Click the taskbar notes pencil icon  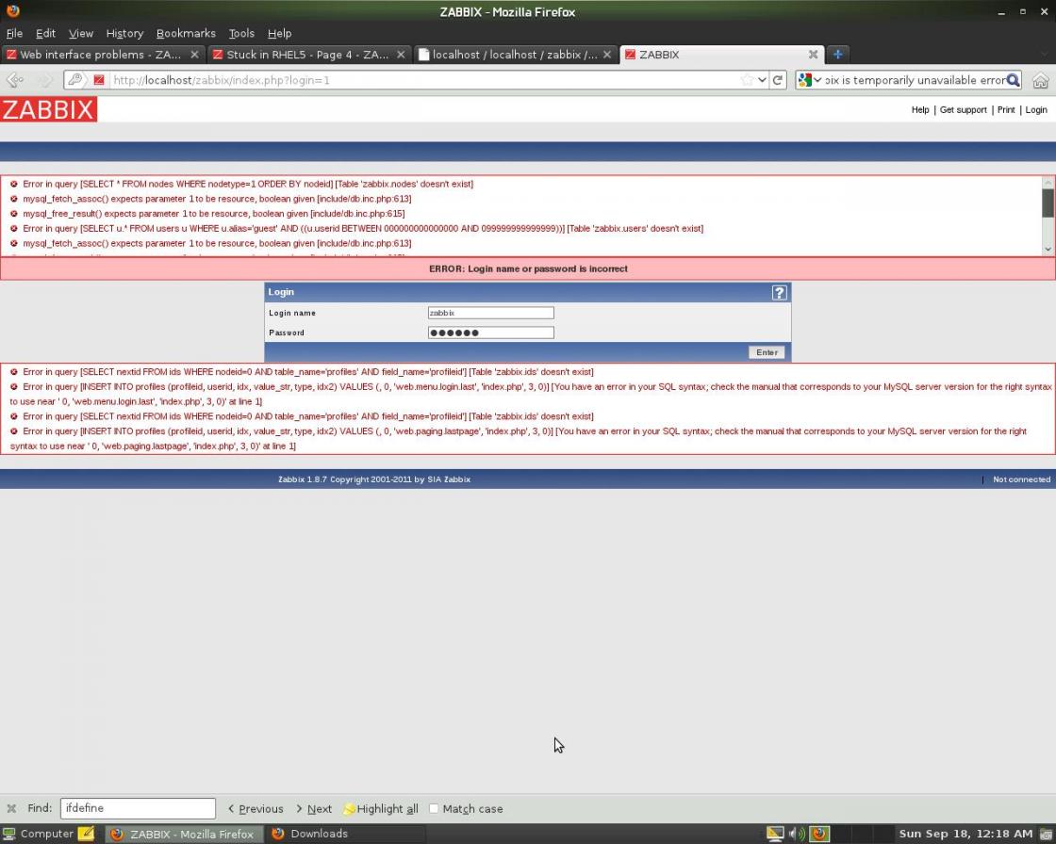86,834
